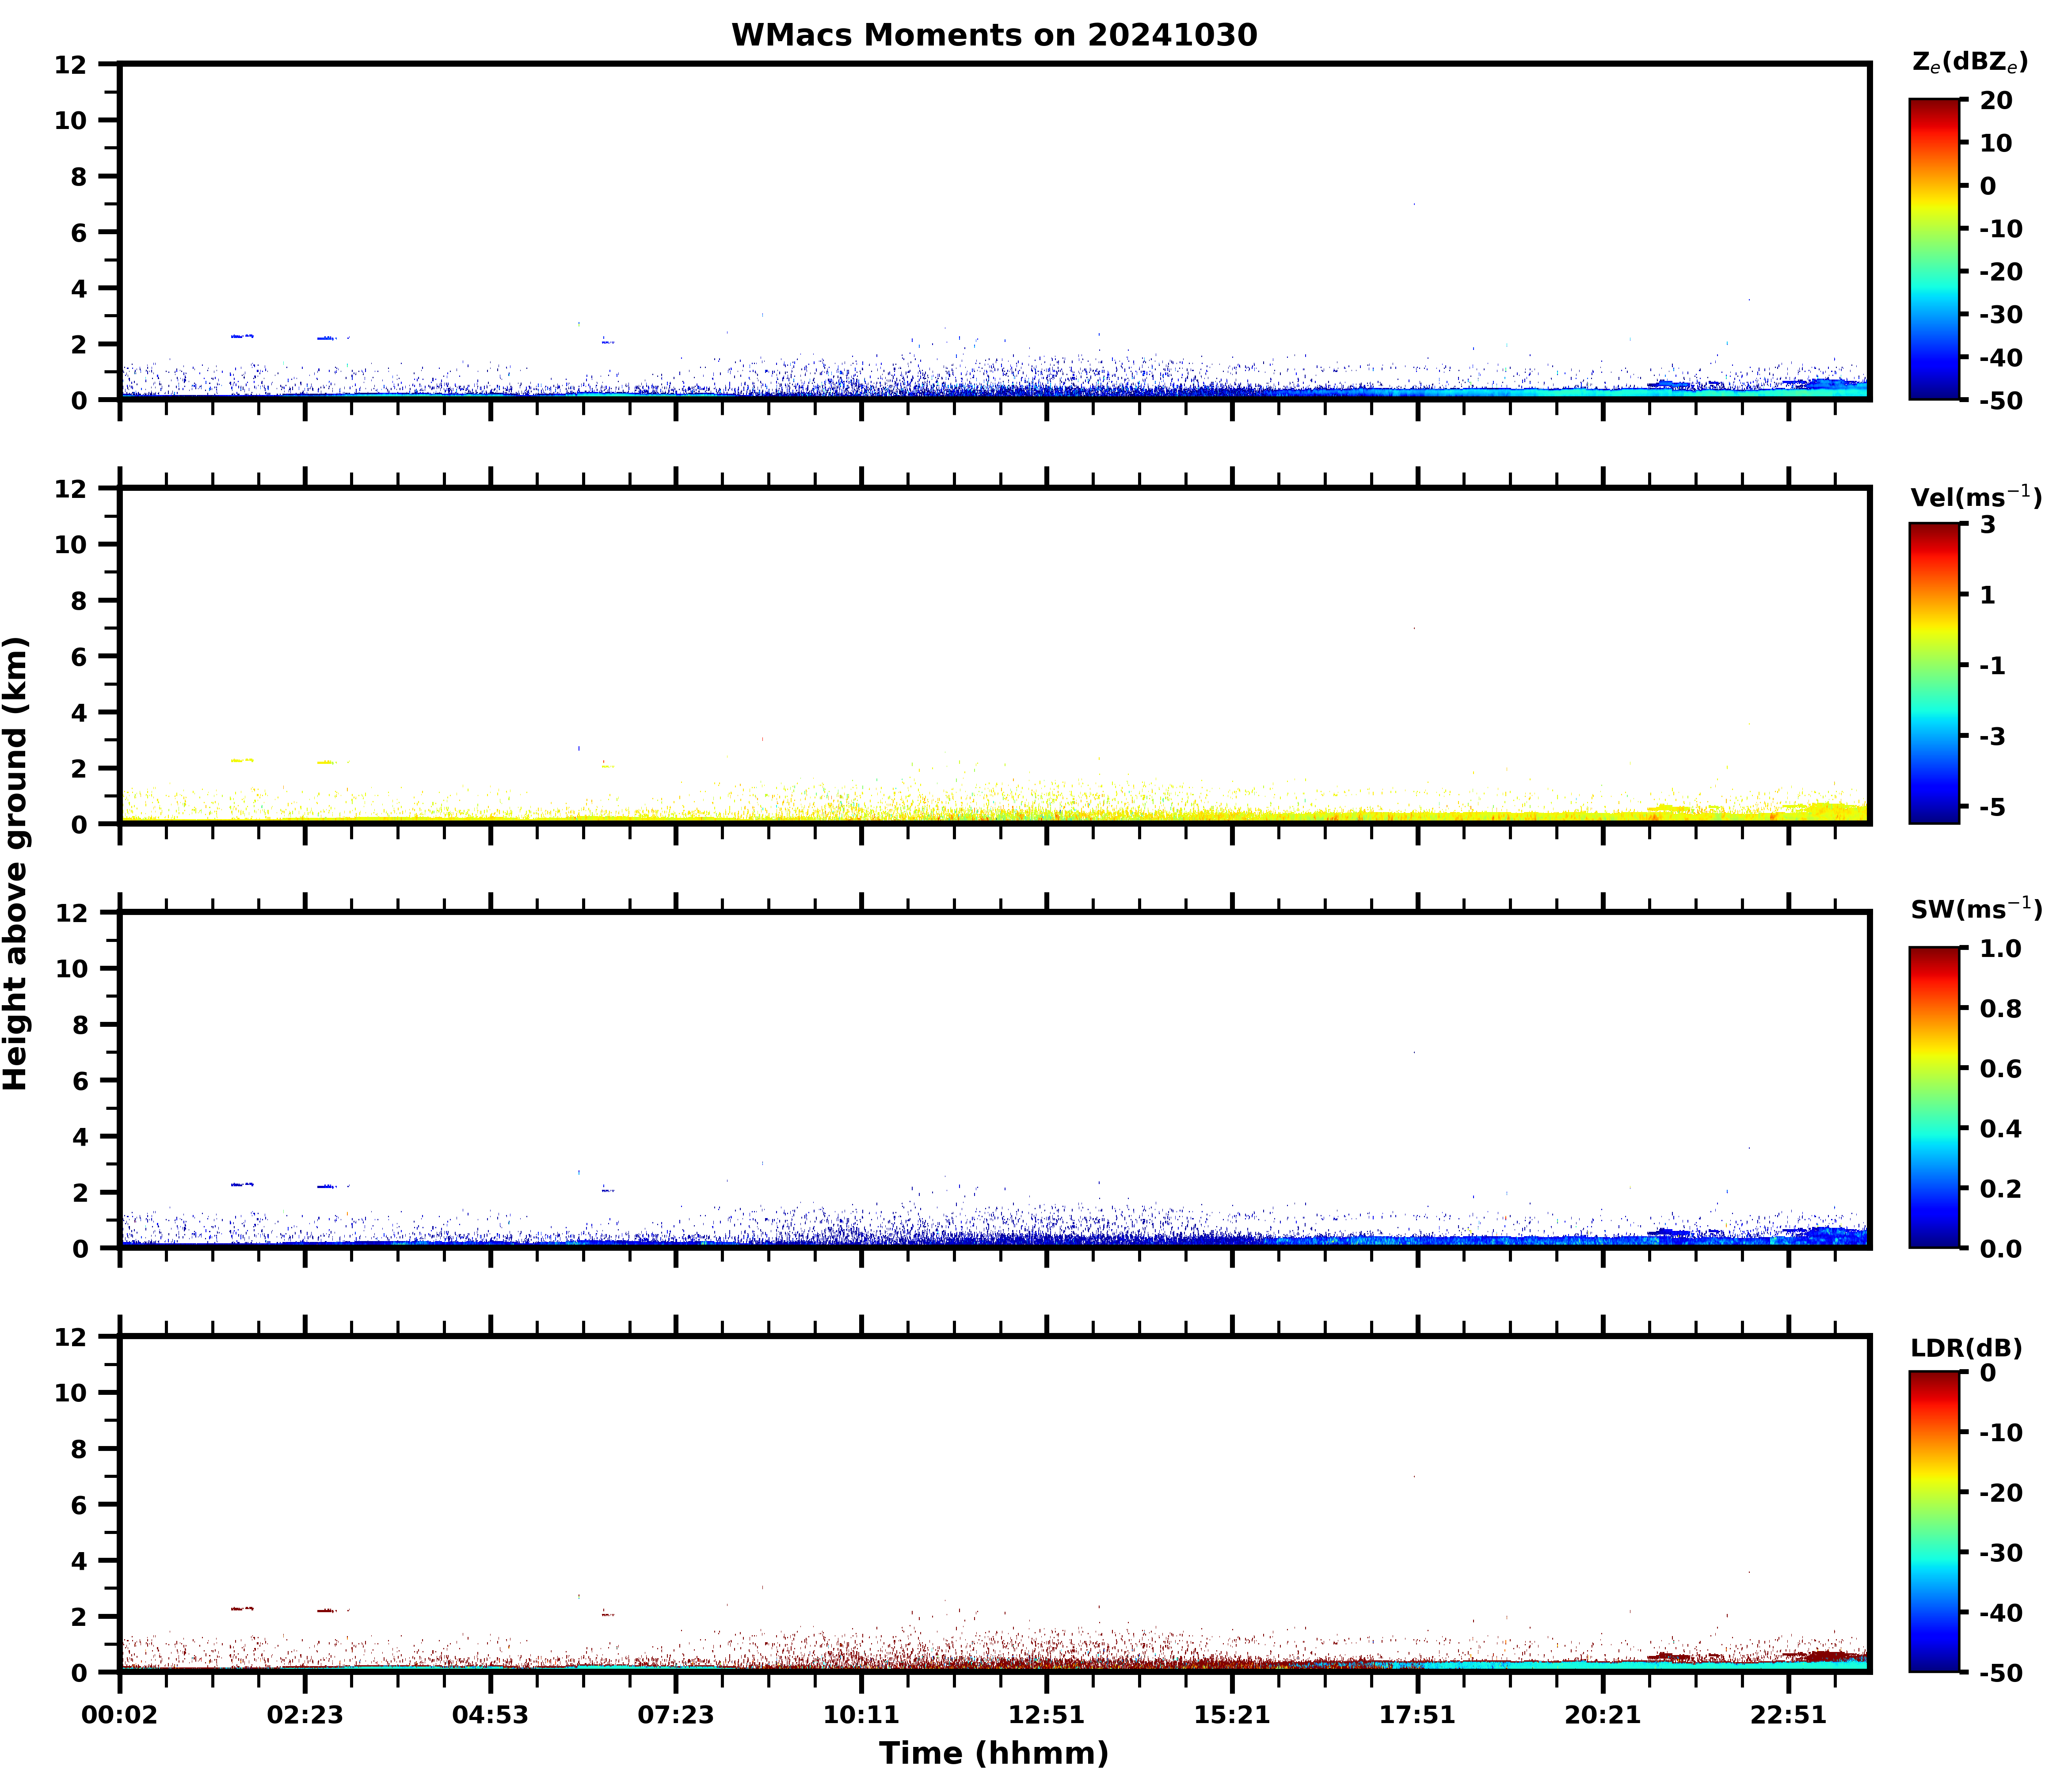Click the 04:53 time tick label

coord(490,1716)
